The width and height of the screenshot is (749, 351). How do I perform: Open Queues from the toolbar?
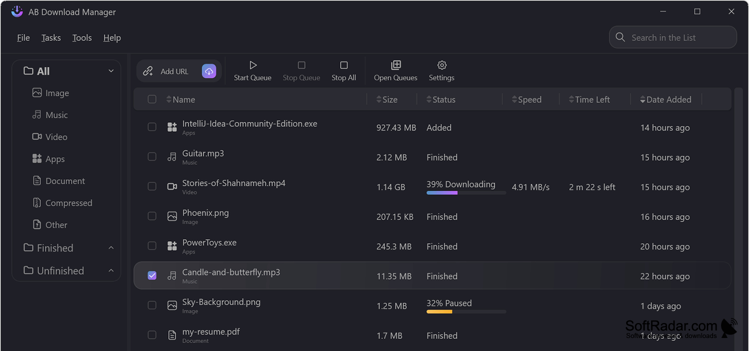coord(395,71)
